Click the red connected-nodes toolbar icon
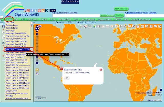The height and width of the screenshot is (107, 164). point(142,26)
